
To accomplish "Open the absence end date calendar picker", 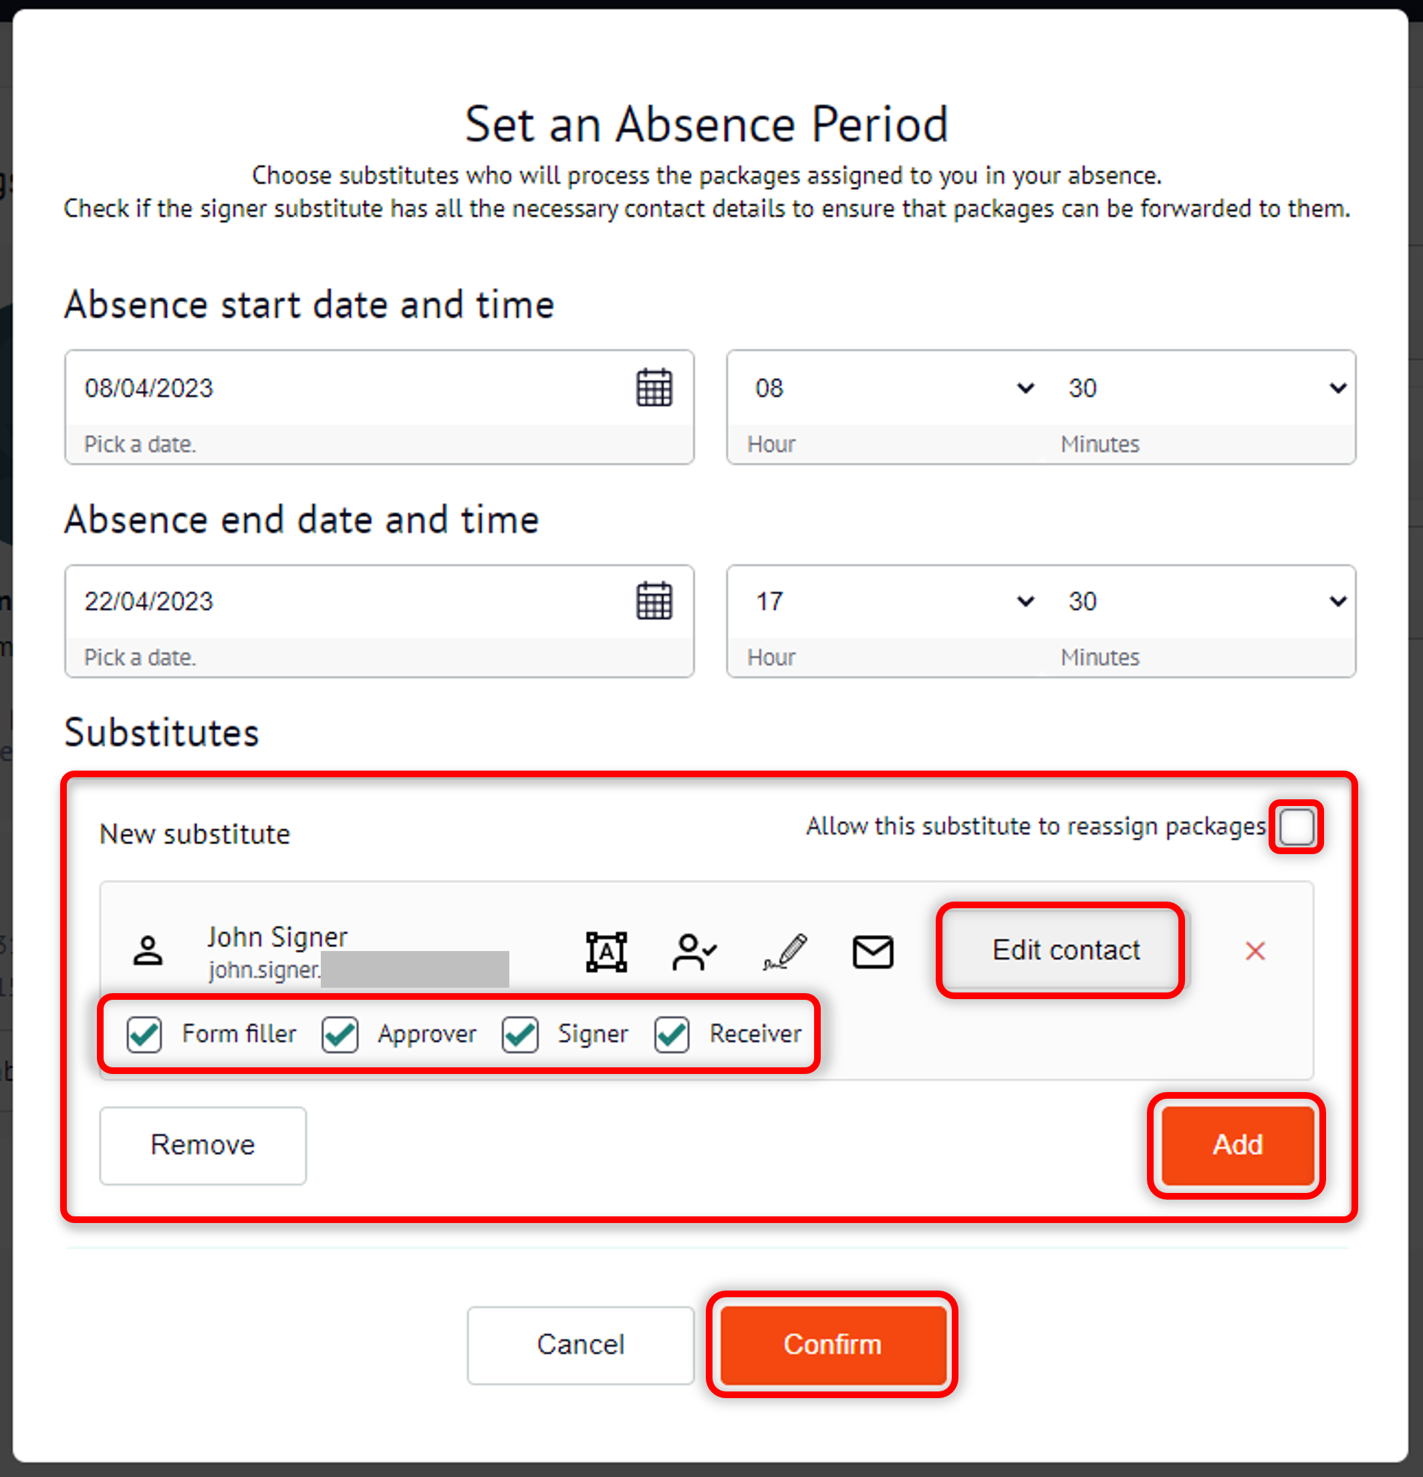I will click(x=653, y=601).
